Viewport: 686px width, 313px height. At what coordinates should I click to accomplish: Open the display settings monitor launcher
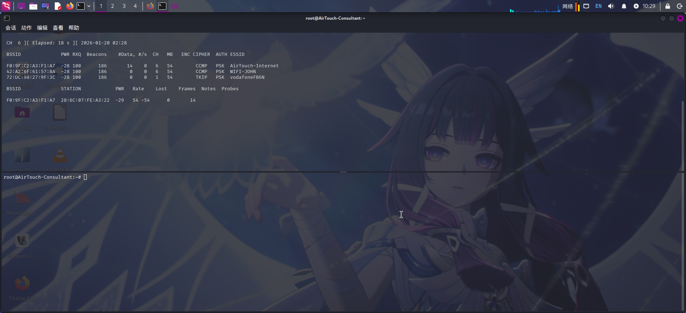46,6
